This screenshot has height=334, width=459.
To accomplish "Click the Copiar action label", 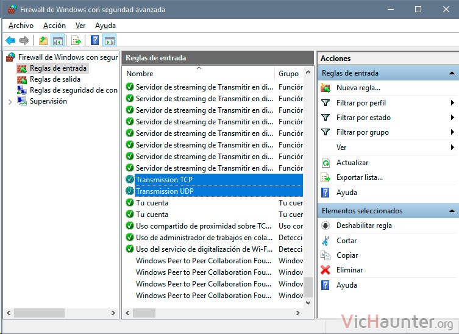I will [347, 255].
